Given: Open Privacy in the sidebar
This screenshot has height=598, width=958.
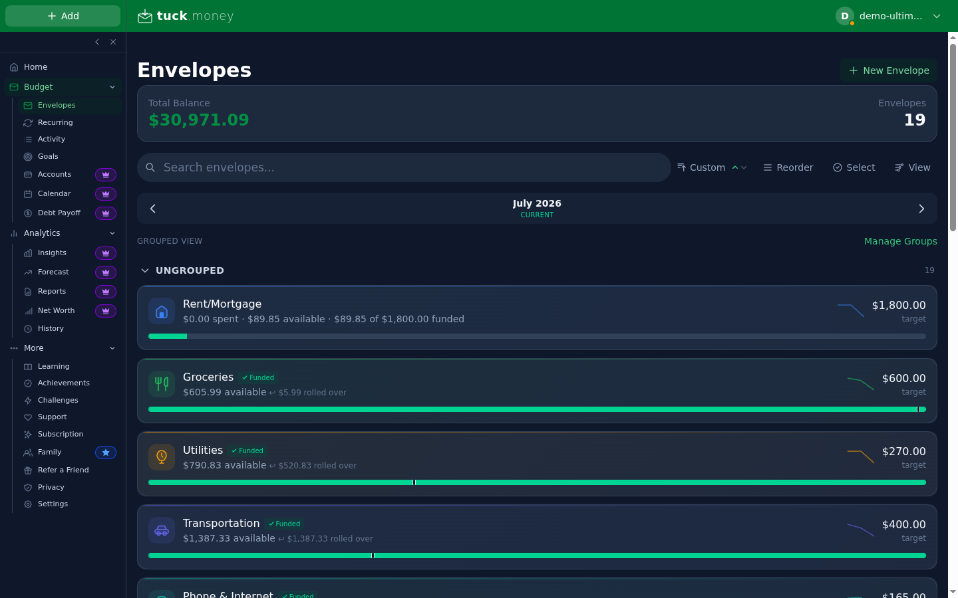Looking at the screenshot, I should tap(69, 487).
